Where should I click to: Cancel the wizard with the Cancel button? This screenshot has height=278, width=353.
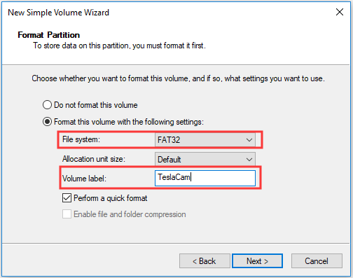(x=317, y=261)
